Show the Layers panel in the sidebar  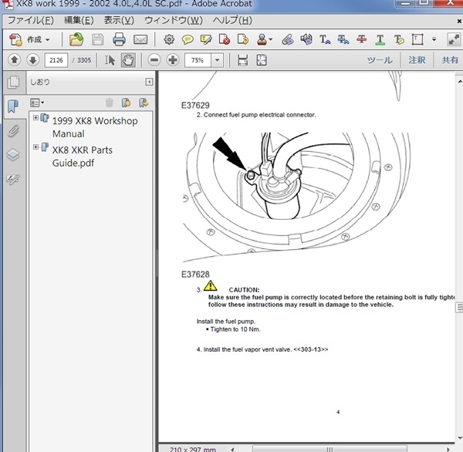pyautogui.click(x=12, y=155)
